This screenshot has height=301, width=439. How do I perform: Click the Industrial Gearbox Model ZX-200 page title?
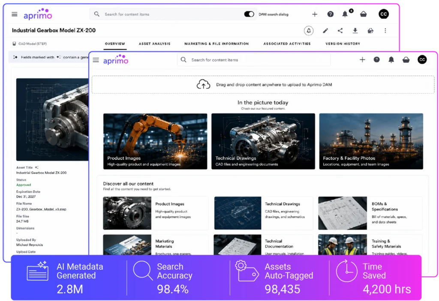coord(54,30)
